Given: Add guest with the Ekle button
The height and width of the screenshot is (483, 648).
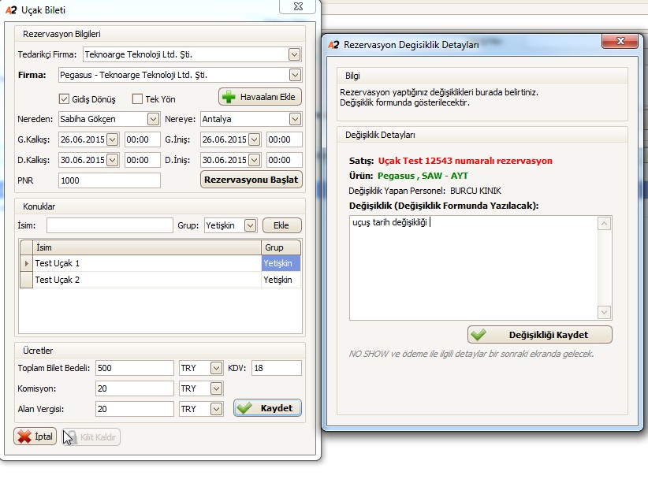Looking at the screenshot, I should (281, 225).
